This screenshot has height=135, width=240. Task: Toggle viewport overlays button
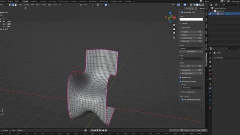coord(185,5)
